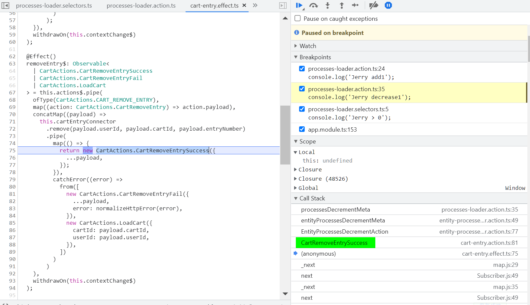The width and height of the screenshot is (530, 305).
Task: Click 'this: undefined' local variable
Action: (x=327, y=161)
